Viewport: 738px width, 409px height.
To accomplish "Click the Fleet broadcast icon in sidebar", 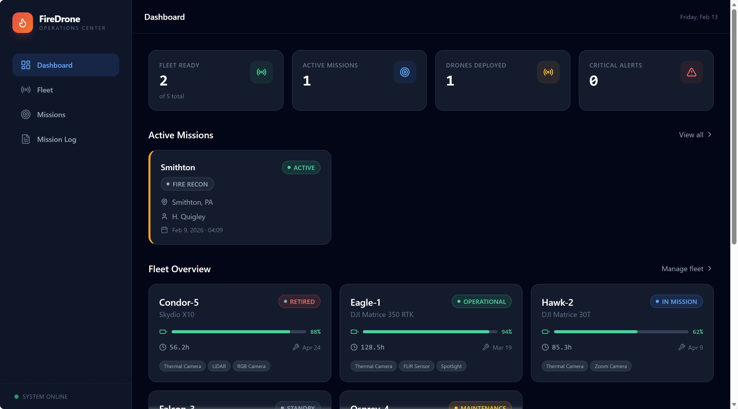I will coord(26,90).
